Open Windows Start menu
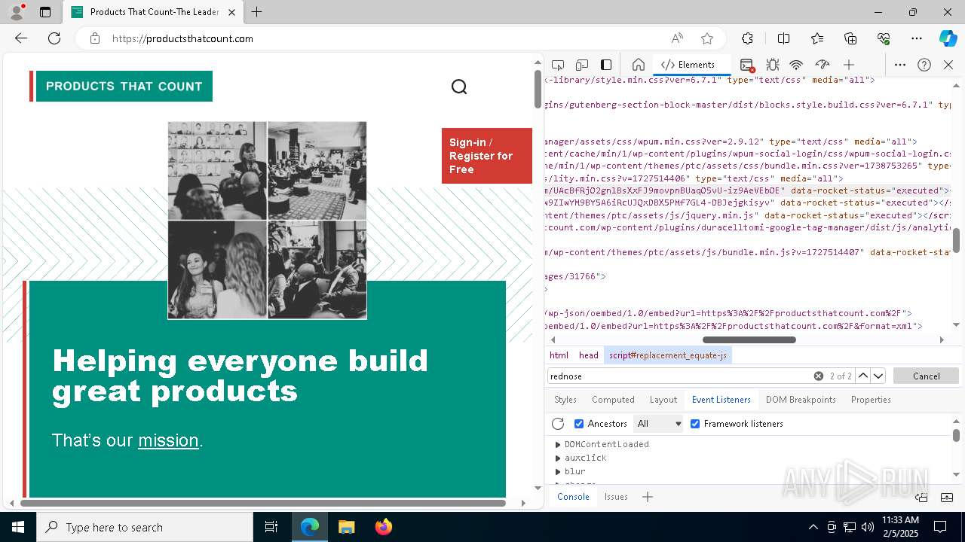This screenshot has width=965, height=542. click(x=18, y=527)
